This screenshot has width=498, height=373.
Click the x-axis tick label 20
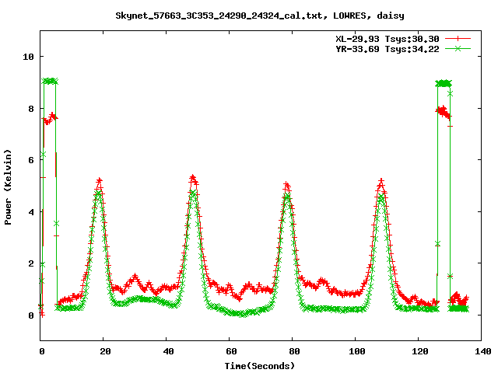point(105,351)
